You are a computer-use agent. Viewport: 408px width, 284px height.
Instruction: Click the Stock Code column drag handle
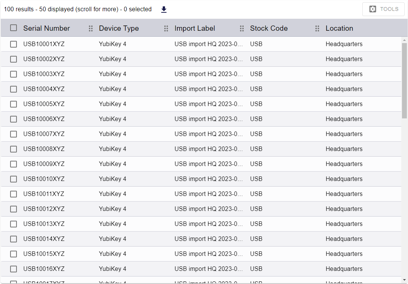pyautogui.click(x=317, y=28)
